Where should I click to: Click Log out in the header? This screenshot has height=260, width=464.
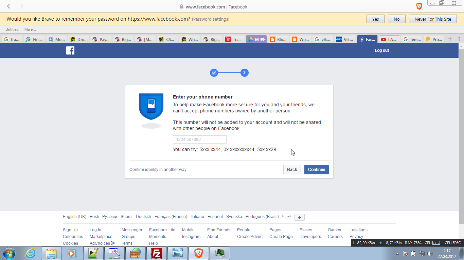[x=382, y=50]
